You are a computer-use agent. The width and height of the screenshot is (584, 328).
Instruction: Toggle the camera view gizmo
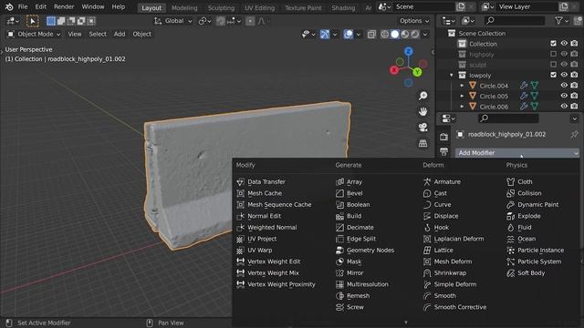[x=422, y=128]
